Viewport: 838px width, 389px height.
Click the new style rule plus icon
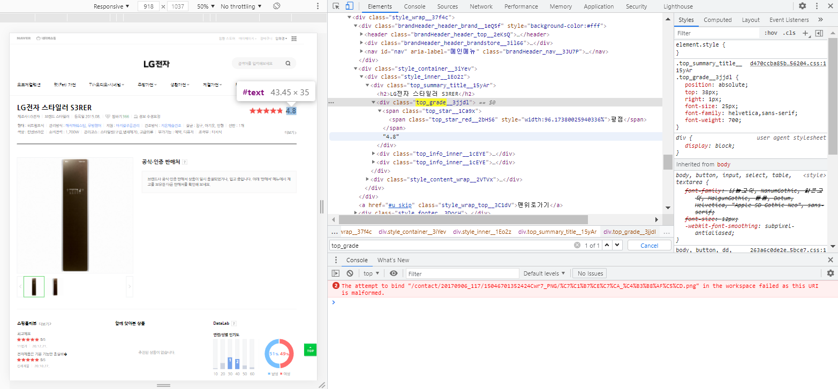coord(804,33)
